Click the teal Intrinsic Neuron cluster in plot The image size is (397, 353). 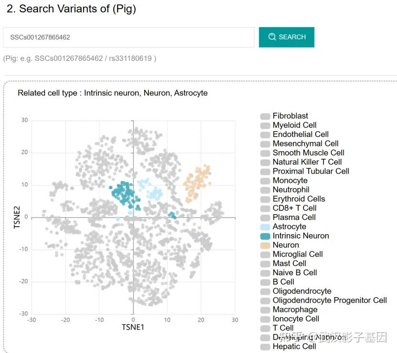pos(124,193)
